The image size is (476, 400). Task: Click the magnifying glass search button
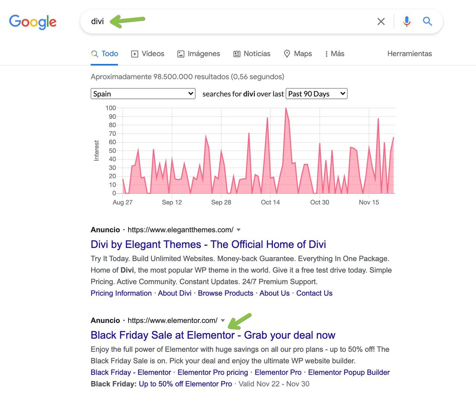pos(427,21)
